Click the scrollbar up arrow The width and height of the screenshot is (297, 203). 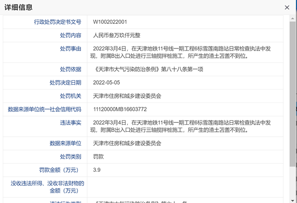293,19
